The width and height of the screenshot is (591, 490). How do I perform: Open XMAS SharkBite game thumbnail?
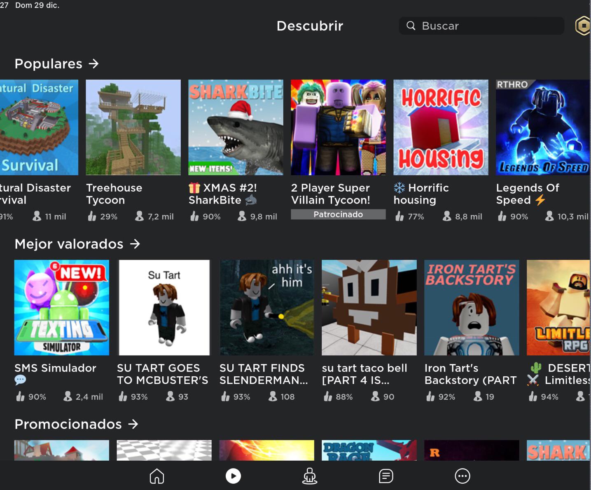pos(236,127)
